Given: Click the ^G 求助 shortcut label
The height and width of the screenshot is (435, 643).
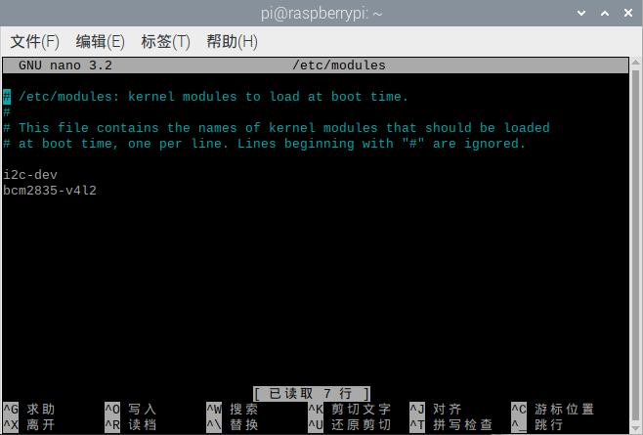Looking at the screenshot, I should pos(28,410).
